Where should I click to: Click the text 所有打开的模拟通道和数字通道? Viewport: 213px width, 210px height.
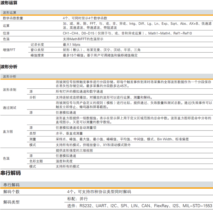click(79, 92)
